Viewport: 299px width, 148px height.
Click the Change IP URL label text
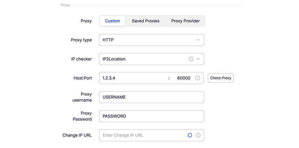(x=77, y=135)
